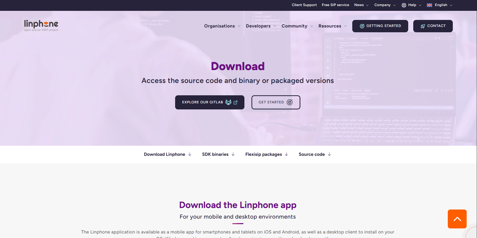Open the English language dropdown chevron
This screenshot has height=238, width=477.
click(x=451, y=5)
